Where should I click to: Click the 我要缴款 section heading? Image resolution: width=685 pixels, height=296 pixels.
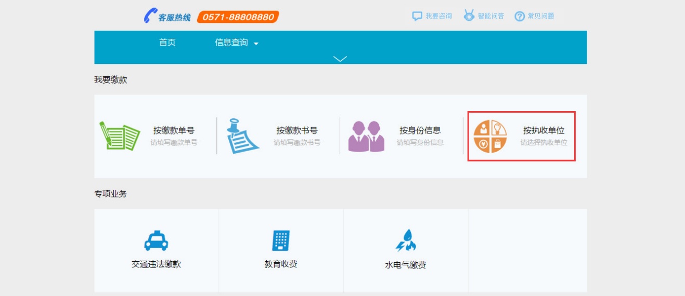(110, 80)
